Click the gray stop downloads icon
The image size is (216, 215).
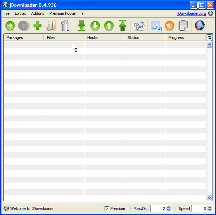click(x=24, y=26)
